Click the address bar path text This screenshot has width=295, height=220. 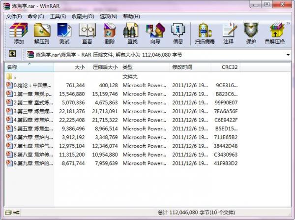(109, 55)
